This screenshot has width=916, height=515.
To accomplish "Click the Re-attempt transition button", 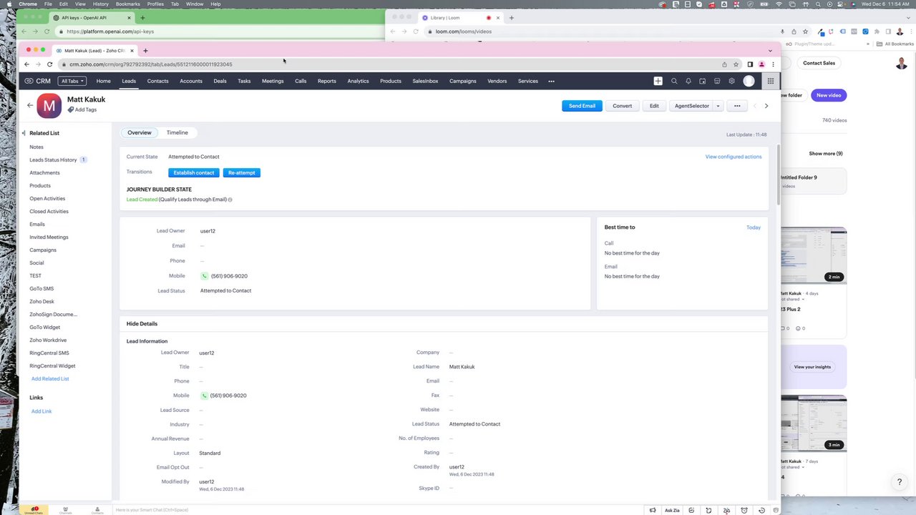I will pyautogui.click(x=241, y=172).
